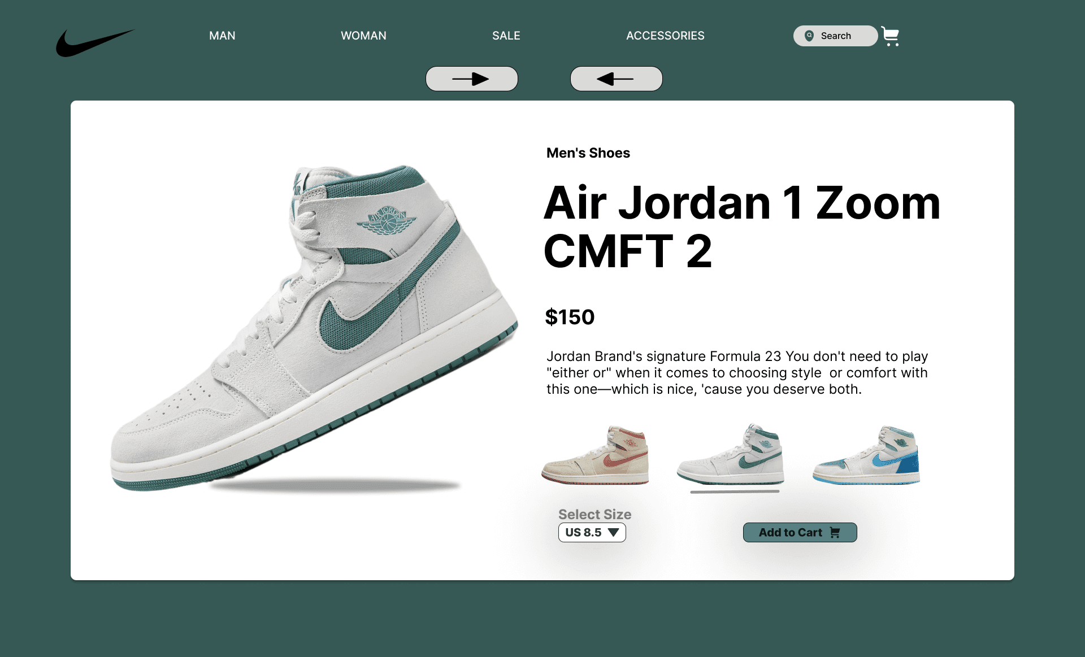The height and width of the screenshot is (657, 1085).
Task: Click the Search field
Action: coord(835,36)
